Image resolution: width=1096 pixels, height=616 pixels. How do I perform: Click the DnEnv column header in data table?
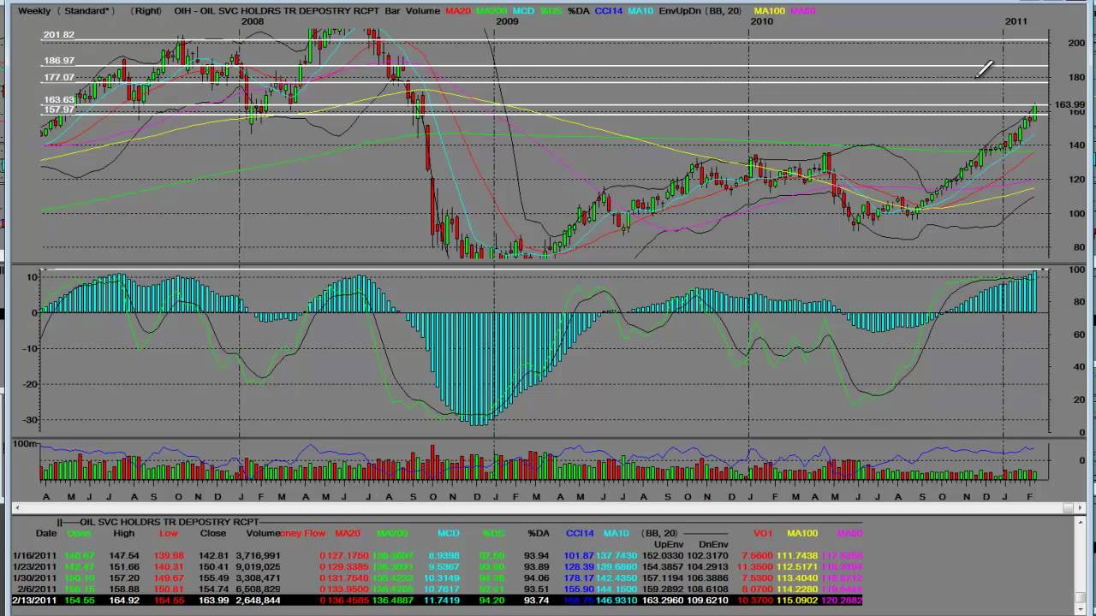[x=712, y=544]
